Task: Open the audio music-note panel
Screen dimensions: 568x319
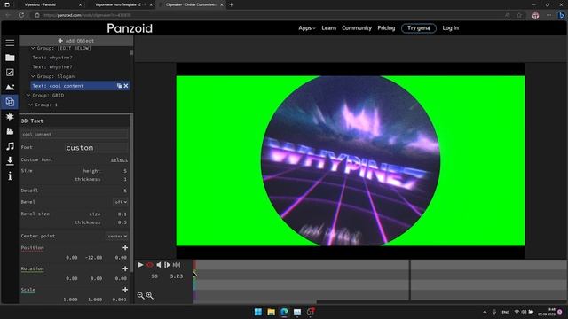Action: 10,146
